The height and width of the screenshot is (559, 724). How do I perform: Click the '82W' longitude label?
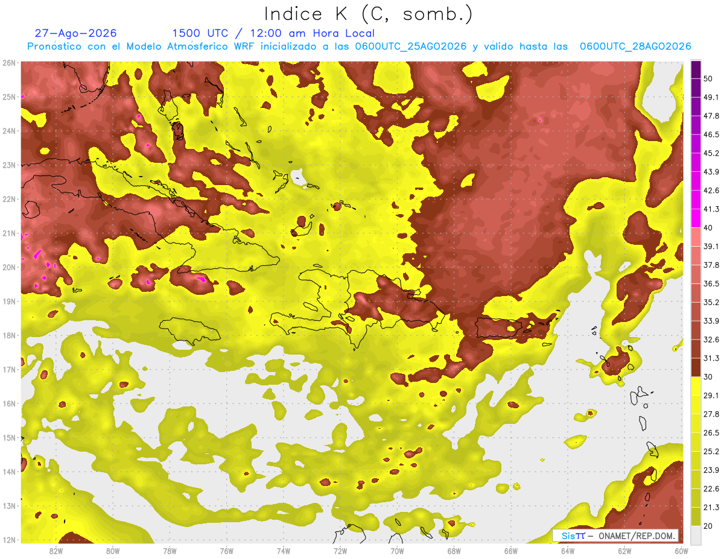tap(56, 551)
